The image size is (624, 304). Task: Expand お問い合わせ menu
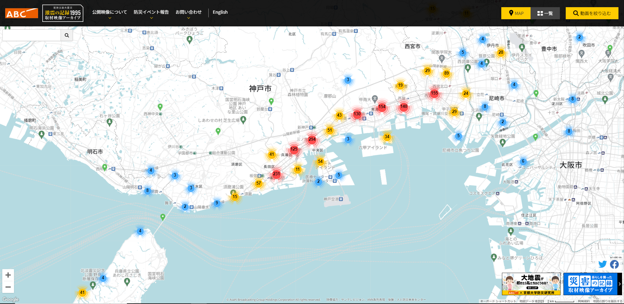point(188,12)
